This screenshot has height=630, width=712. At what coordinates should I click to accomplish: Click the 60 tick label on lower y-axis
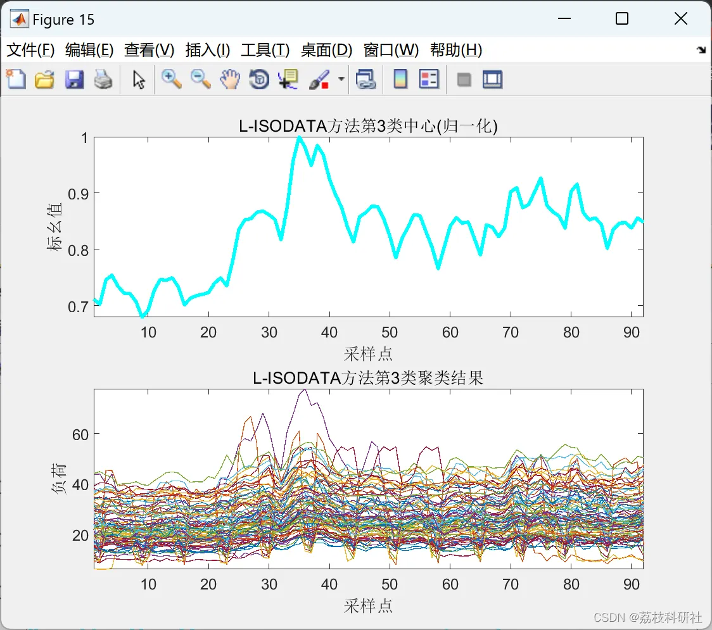(x=80, y=435)
